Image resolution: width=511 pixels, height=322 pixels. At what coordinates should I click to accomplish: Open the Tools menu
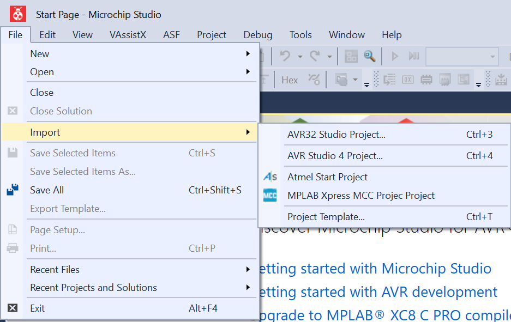coord(300,34)
